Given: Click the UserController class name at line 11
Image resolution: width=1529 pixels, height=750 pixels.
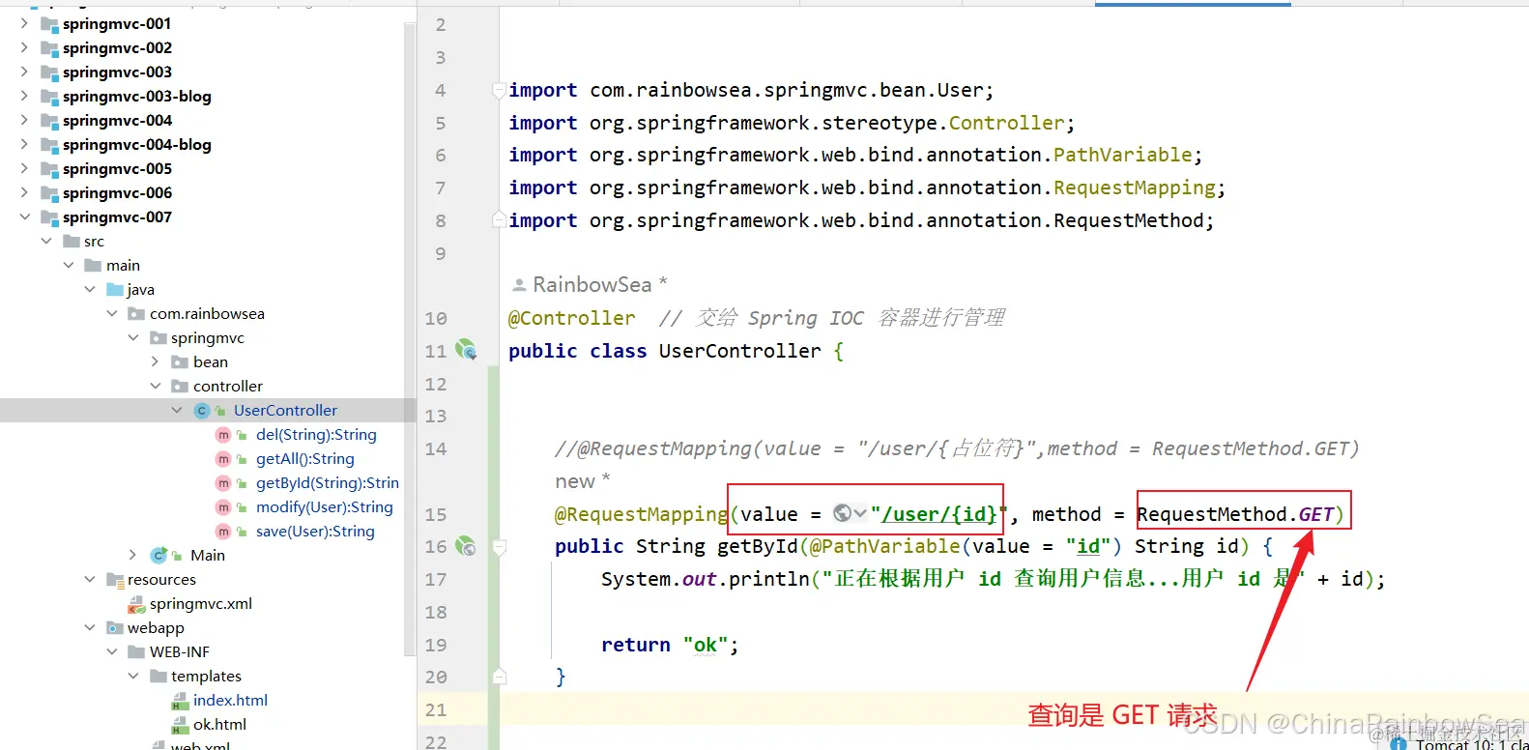Looking at the screenshot, I should (739, 351).
